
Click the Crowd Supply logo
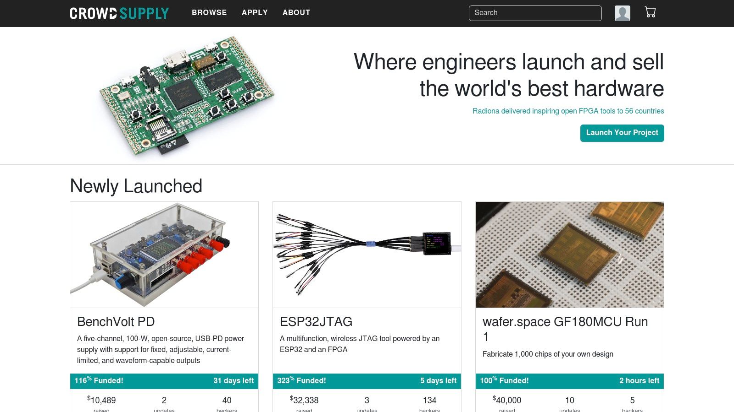tap(119, 13)
